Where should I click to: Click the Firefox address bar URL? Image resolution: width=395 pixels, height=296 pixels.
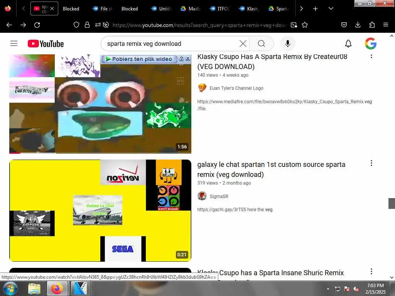tap(199, 25)
